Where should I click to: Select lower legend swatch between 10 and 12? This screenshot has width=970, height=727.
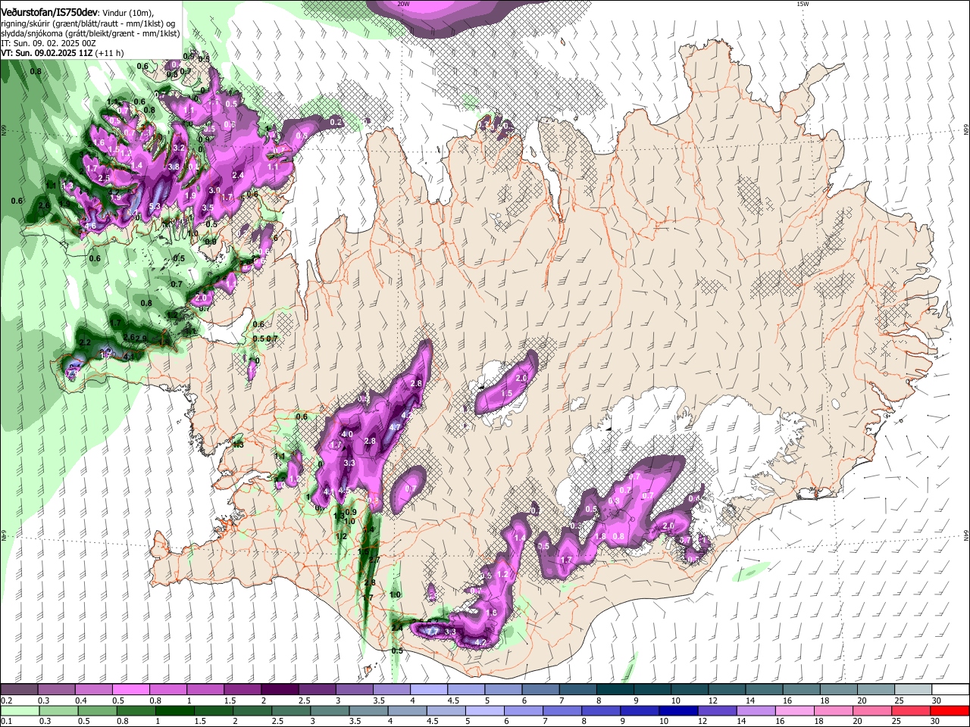680,710
